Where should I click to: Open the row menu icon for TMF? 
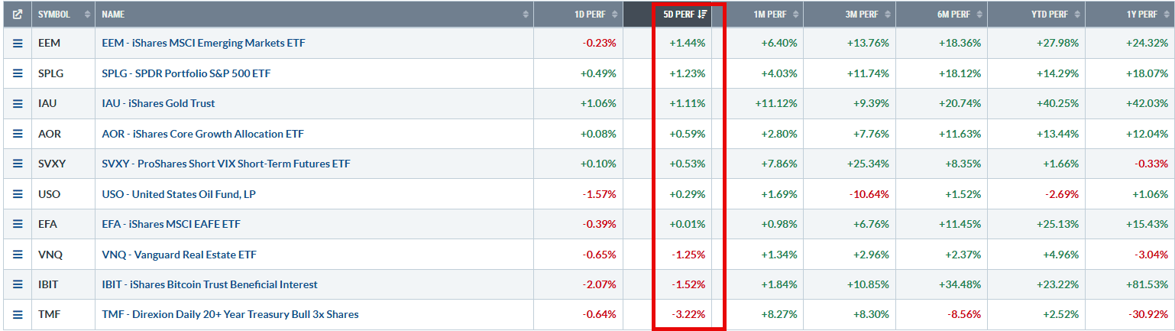coord(18,314)
